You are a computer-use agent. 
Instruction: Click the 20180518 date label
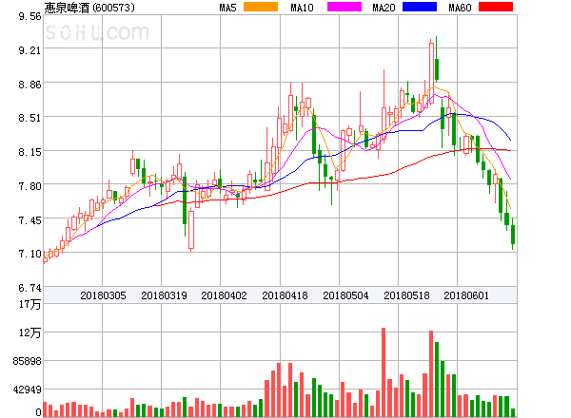click(x=406, y=295)
